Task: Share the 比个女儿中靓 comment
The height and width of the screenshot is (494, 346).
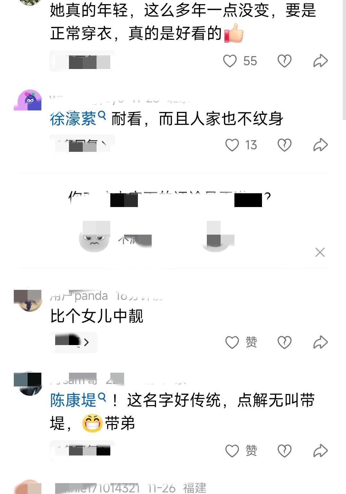Action: point(320,342)
